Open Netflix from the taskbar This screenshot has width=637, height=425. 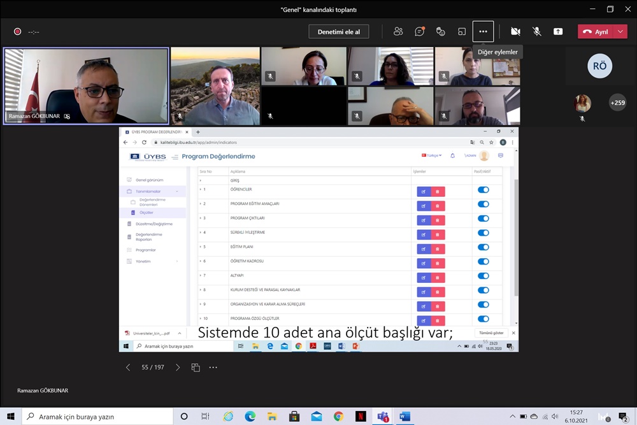[361, 417]
